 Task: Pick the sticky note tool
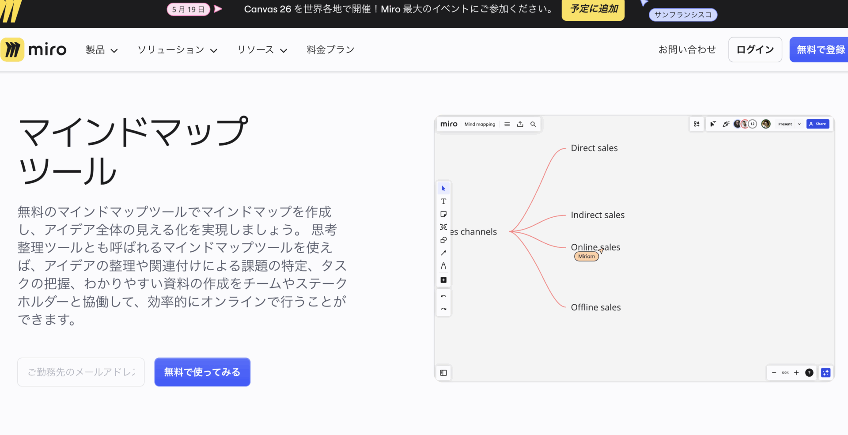443,214
